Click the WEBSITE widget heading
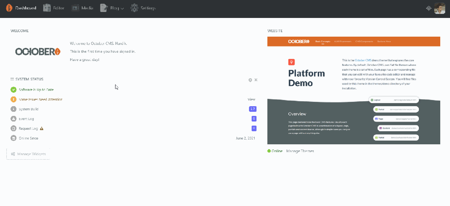Image resolution: width=450 pixels, height=206 pixels. pos(275,31)
